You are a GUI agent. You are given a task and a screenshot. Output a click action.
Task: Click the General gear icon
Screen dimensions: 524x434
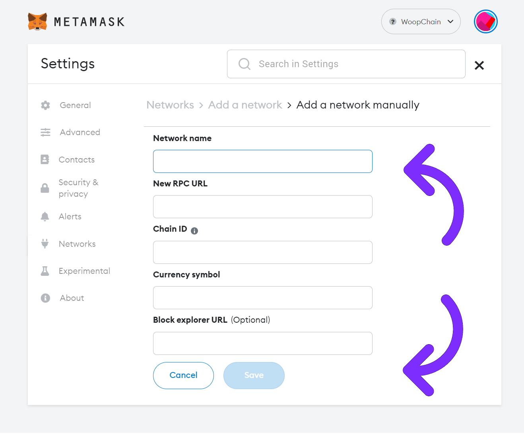click(45, 105)
